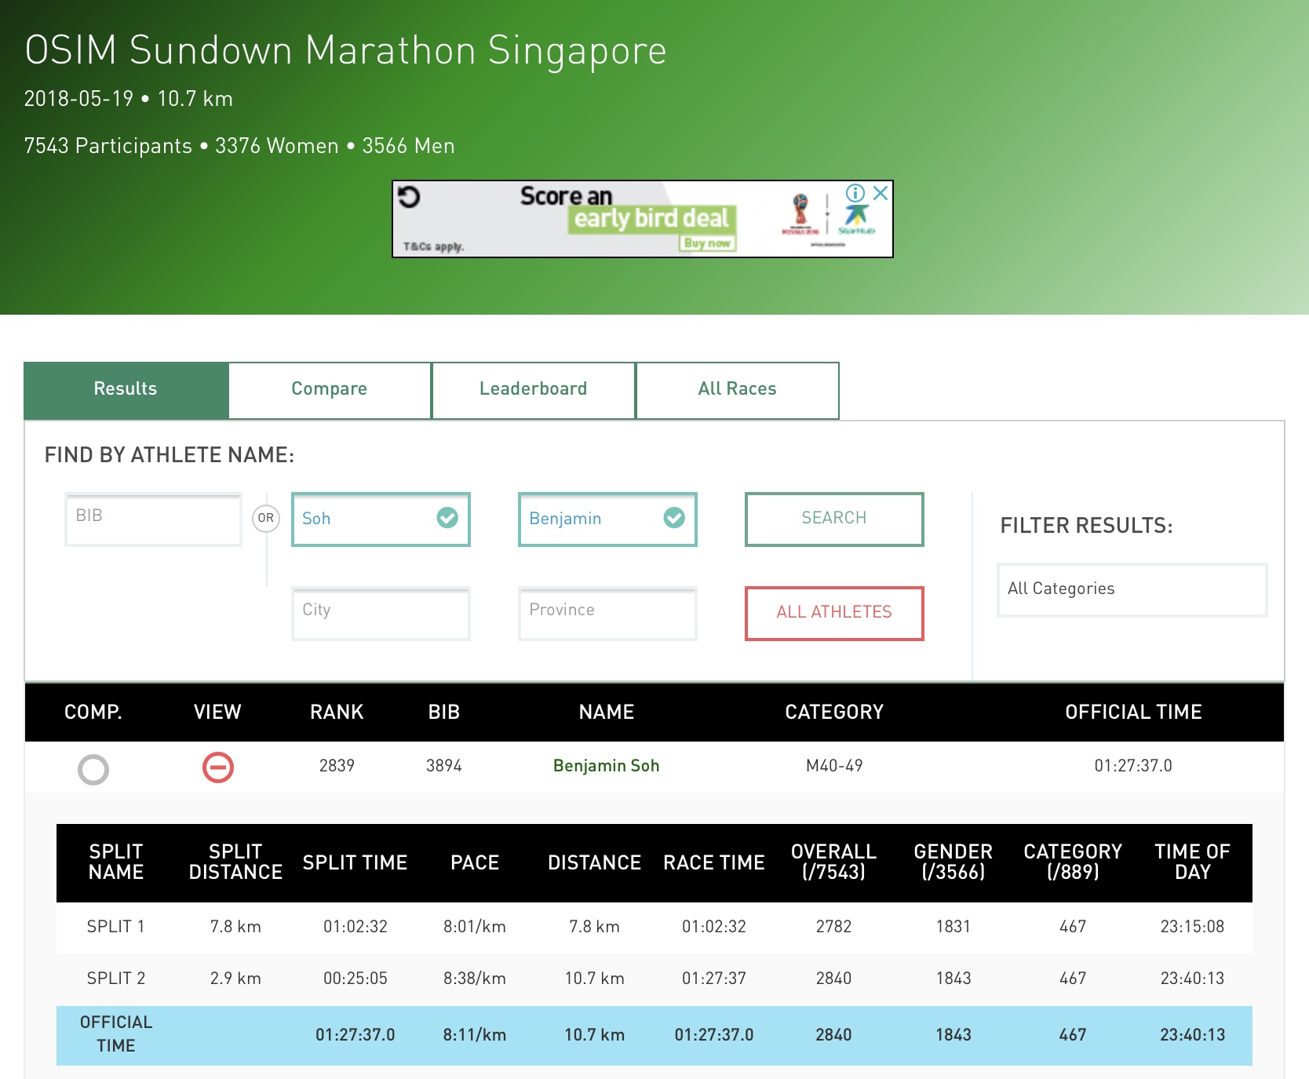Click time of day 23:15:08

[1193, 927]
